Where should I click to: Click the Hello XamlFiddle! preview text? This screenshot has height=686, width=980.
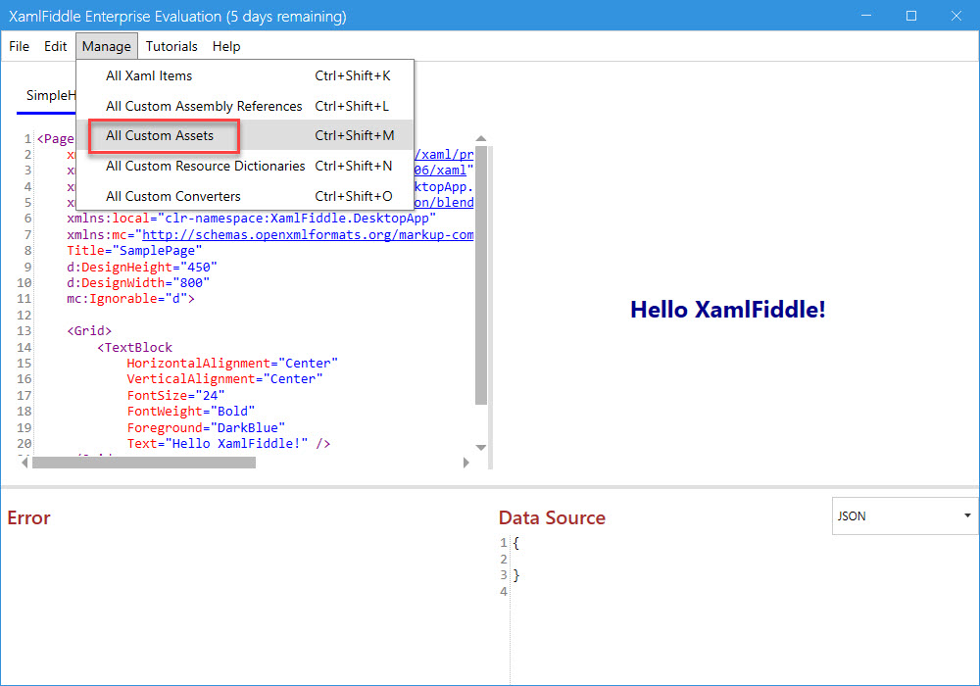coord(727,310)
